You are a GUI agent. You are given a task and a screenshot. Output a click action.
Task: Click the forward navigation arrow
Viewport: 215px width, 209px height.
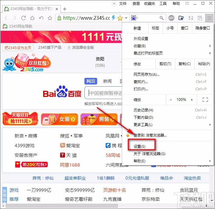click(15, 18)
